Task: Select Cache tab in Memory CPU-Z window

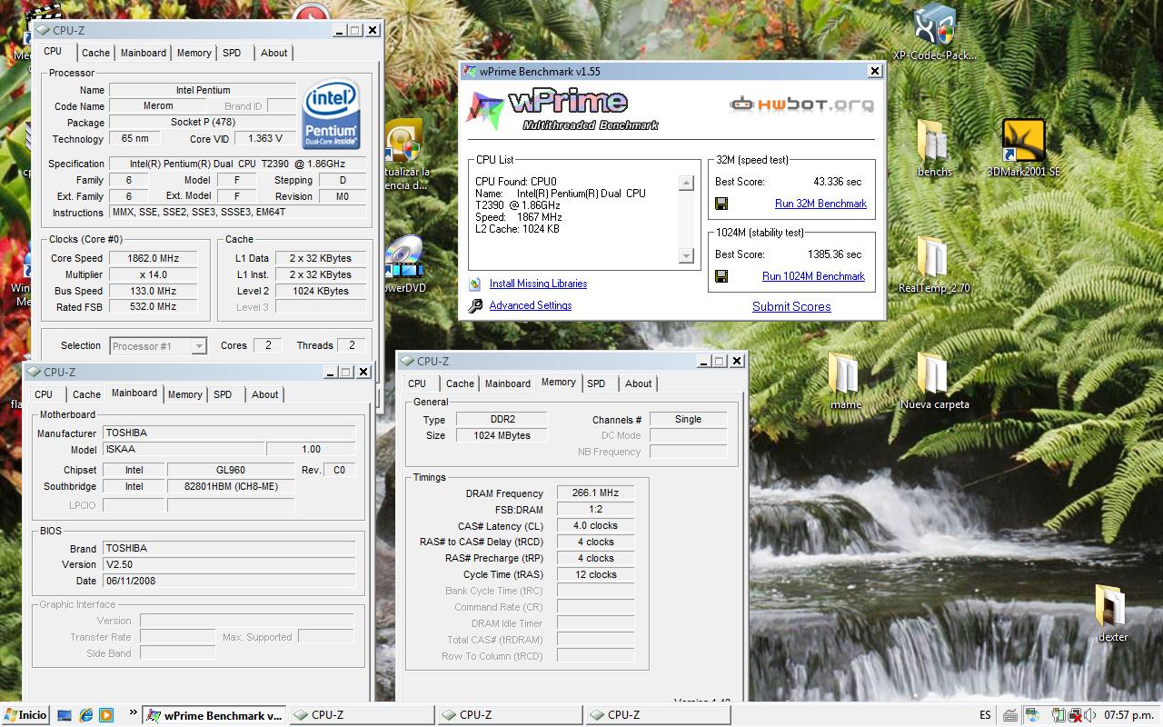Action: tap(460, 383)
